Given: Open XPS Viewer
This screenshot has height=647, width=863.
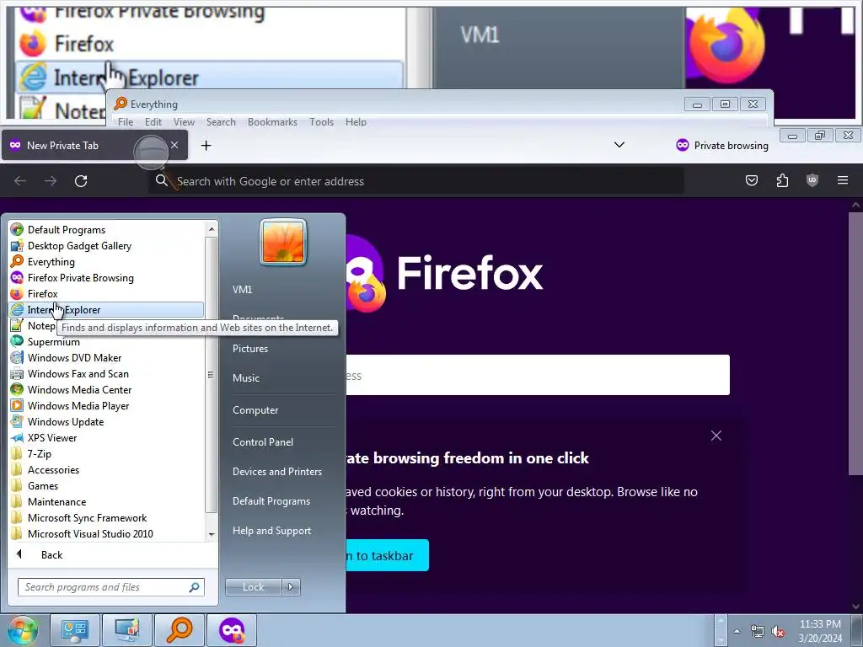Looking at the screenshot, I should tap(52, 437).
